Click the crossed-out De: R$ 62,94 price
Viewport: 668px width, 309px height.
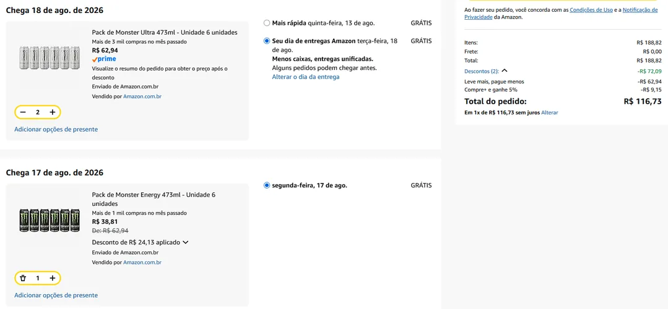tap(110, 231)
